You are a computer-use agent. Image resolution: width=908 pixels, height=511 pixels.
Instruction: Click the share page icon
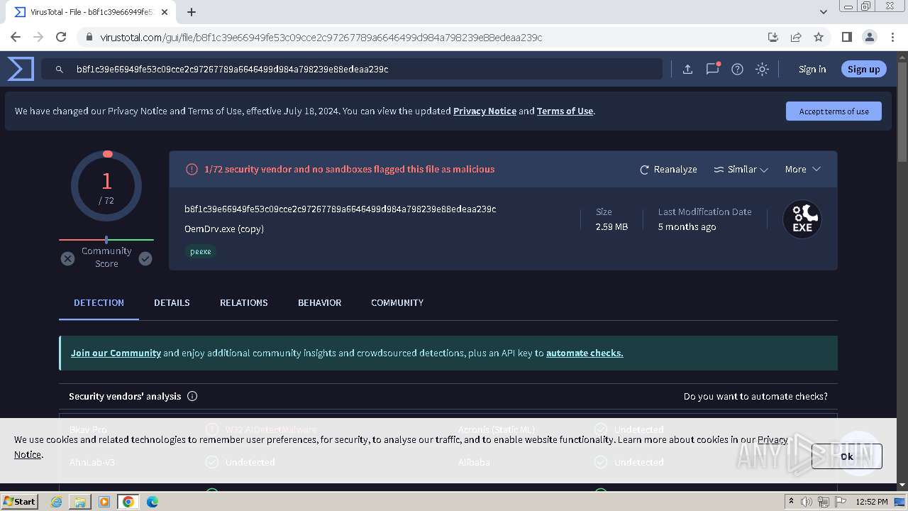click(x=796, y=37)
